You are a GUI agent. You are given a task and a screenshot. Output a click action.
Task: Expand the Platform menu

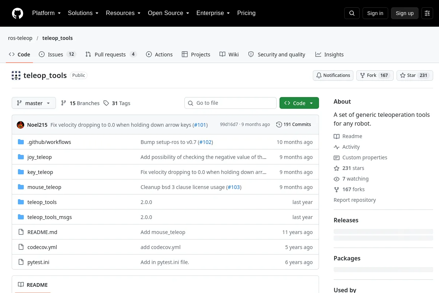pos(46,13)
